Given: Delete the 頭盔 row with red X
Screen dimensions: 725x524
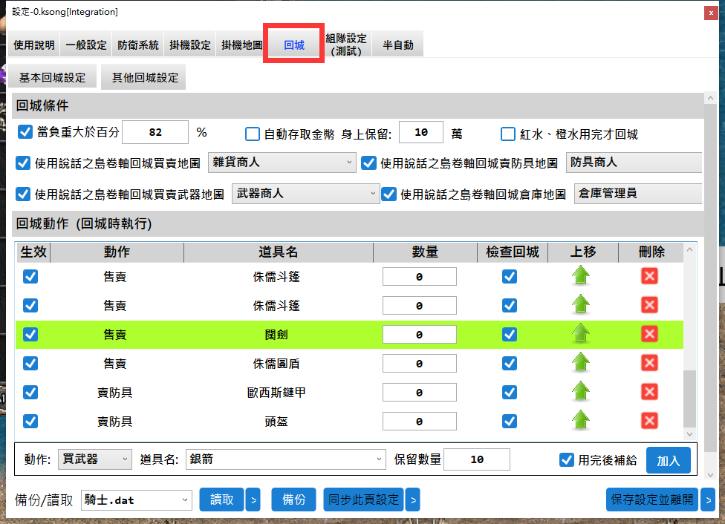Looking at the screenshot, I should [x=649, y=421].
